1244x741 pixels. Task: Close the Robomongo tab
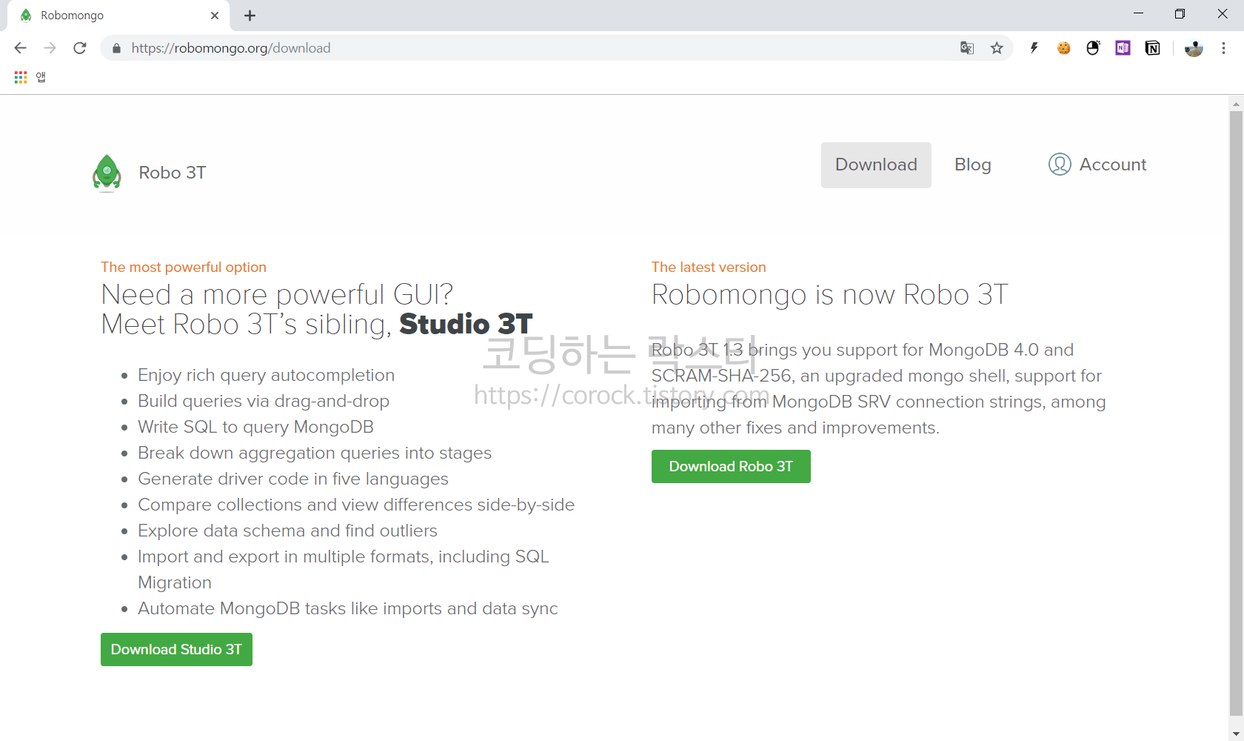215,16
